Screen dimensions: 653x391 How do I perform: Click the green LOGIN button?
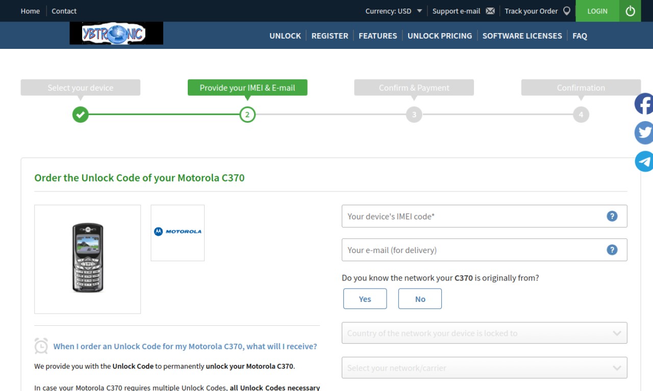click(x=597, y=11)
